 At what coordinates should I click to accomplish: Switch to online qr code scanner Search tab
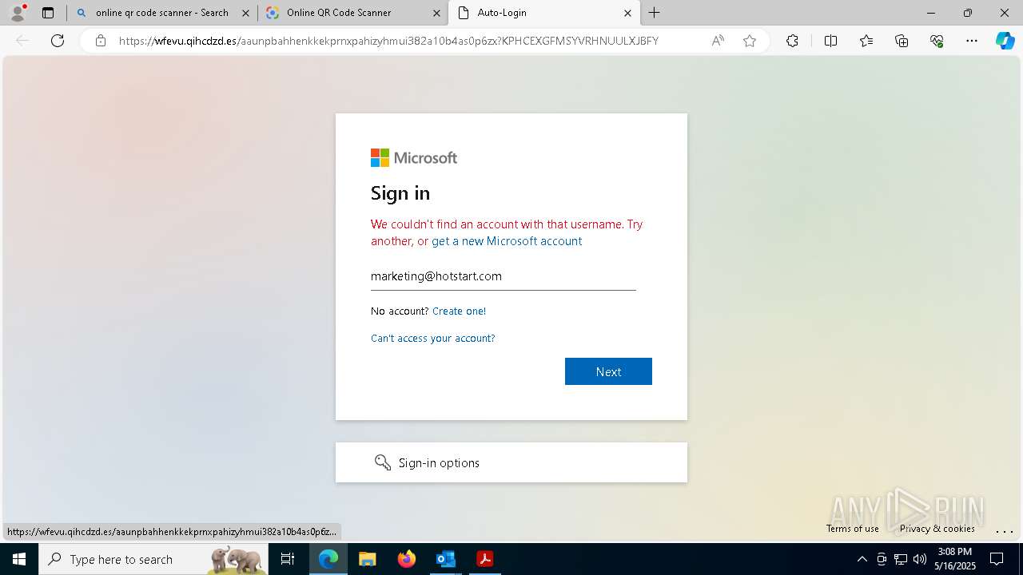162,13
